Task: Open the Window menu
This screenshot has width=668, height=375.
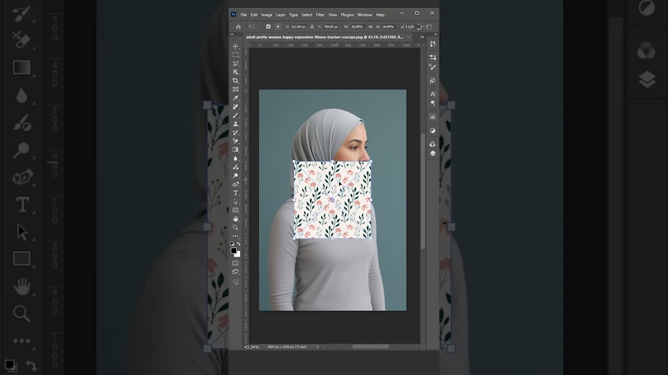Action: 365,15
